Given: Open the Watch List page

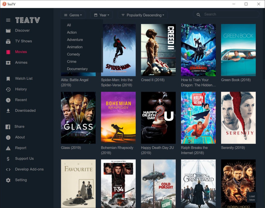Looking at the screenshot, I should pyautogui.click(x=24, y=78).
